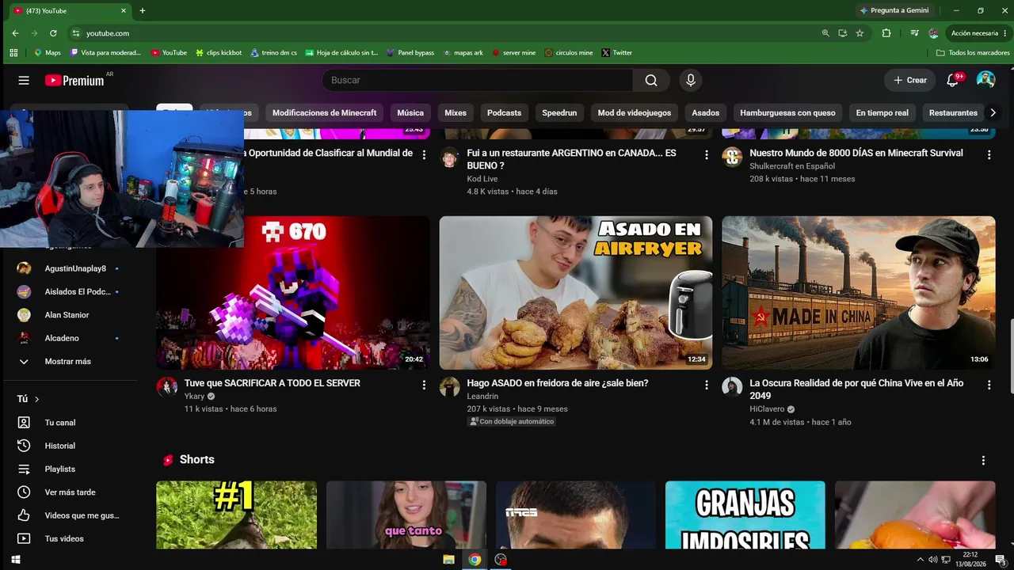The width and height of the screenshot is (1014, 570).
Task: Select the Modificaciones de Minecraft chip
Action: pos(325,113)
